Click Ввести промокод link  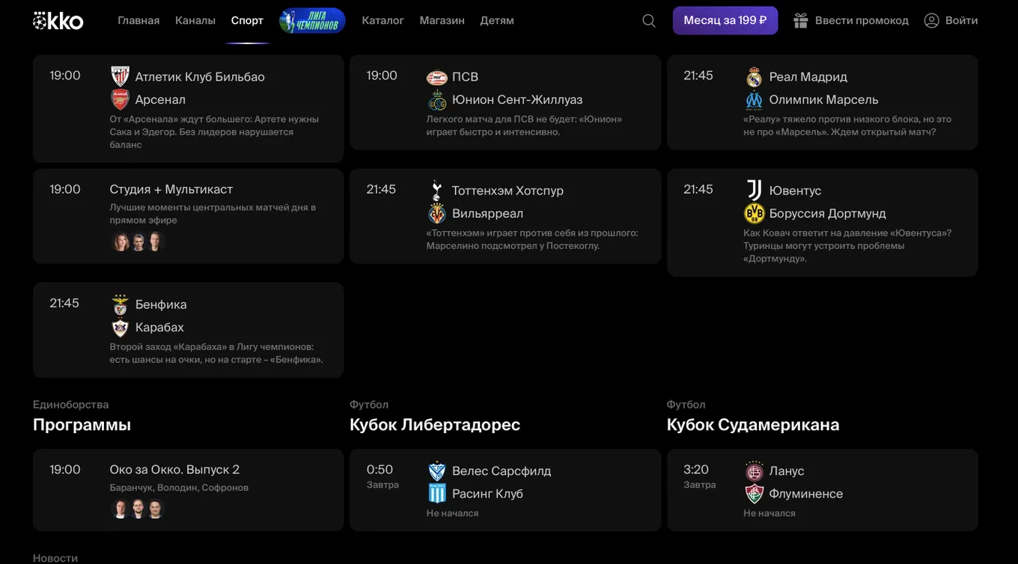(x=862, y=20)
